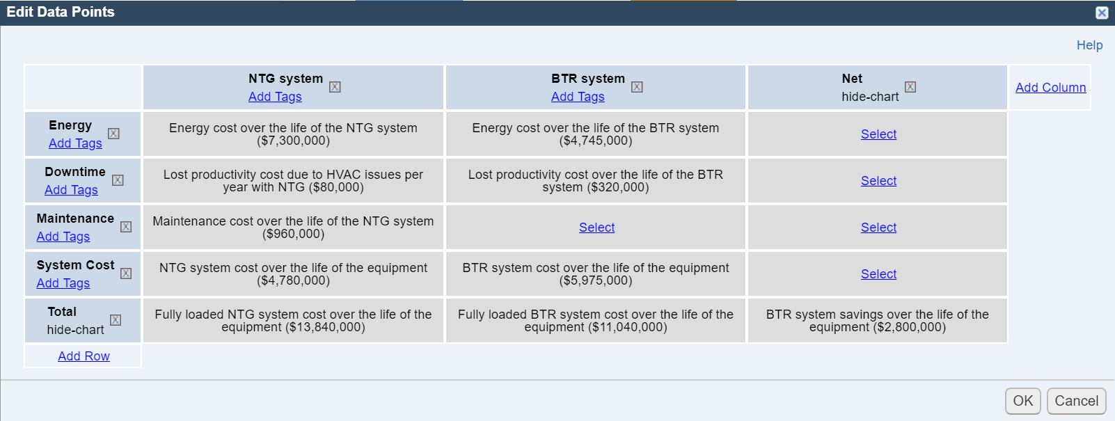This screenshot has width=1115, height=421.
Task: Select data point for Maintenance Net cell
Action: [878, 228]
